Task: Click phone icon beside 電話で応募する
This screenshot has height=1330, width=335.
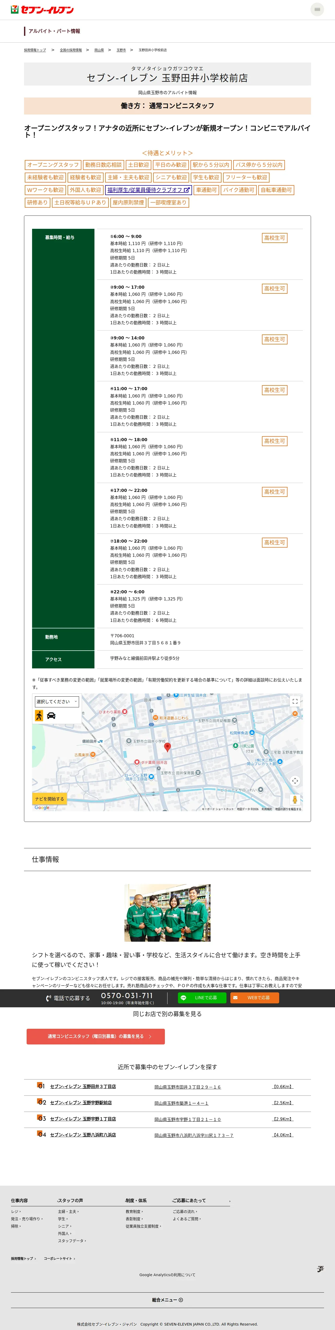Action: pyautogui.click(x=49, y=998)
